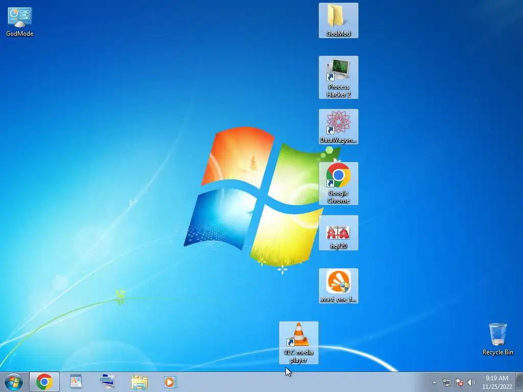Select the DataWagon desktop shortcut

coord(339,127)
